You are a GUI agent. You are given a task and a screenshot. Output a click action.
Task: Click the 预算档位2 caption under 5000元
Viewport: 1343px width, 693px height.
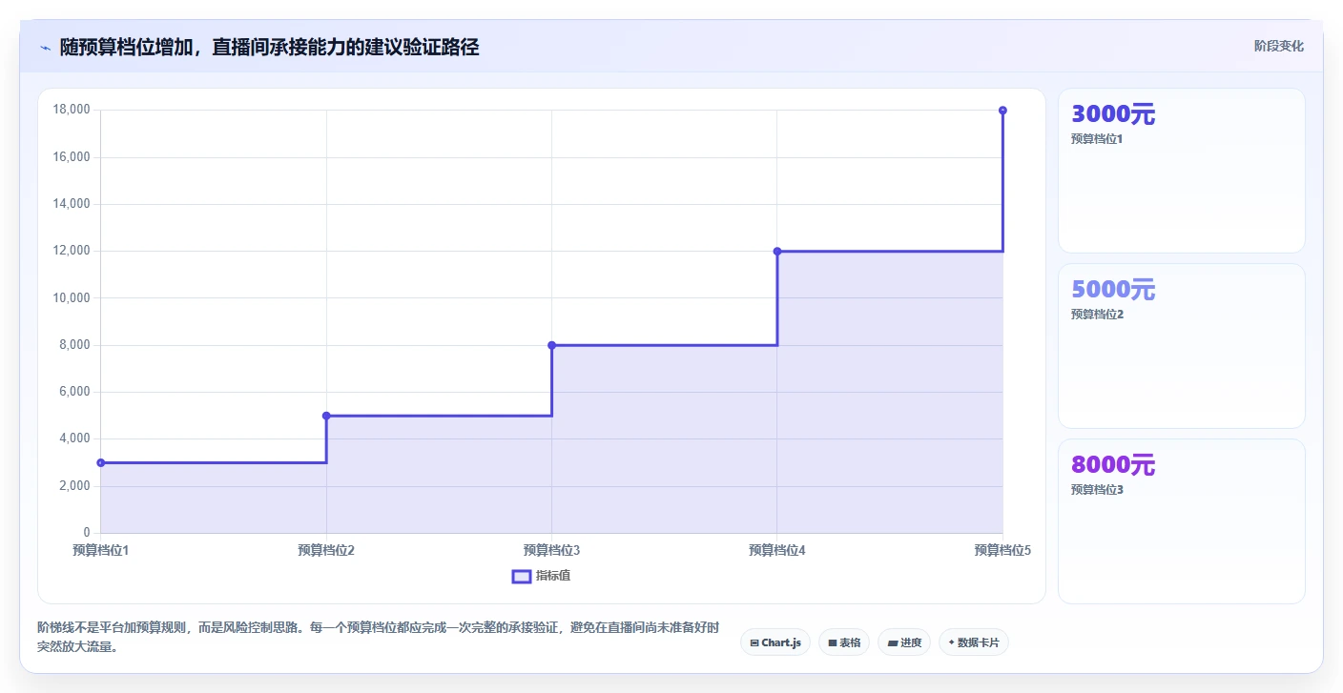pyautogui.click(x=1097, y=315)
